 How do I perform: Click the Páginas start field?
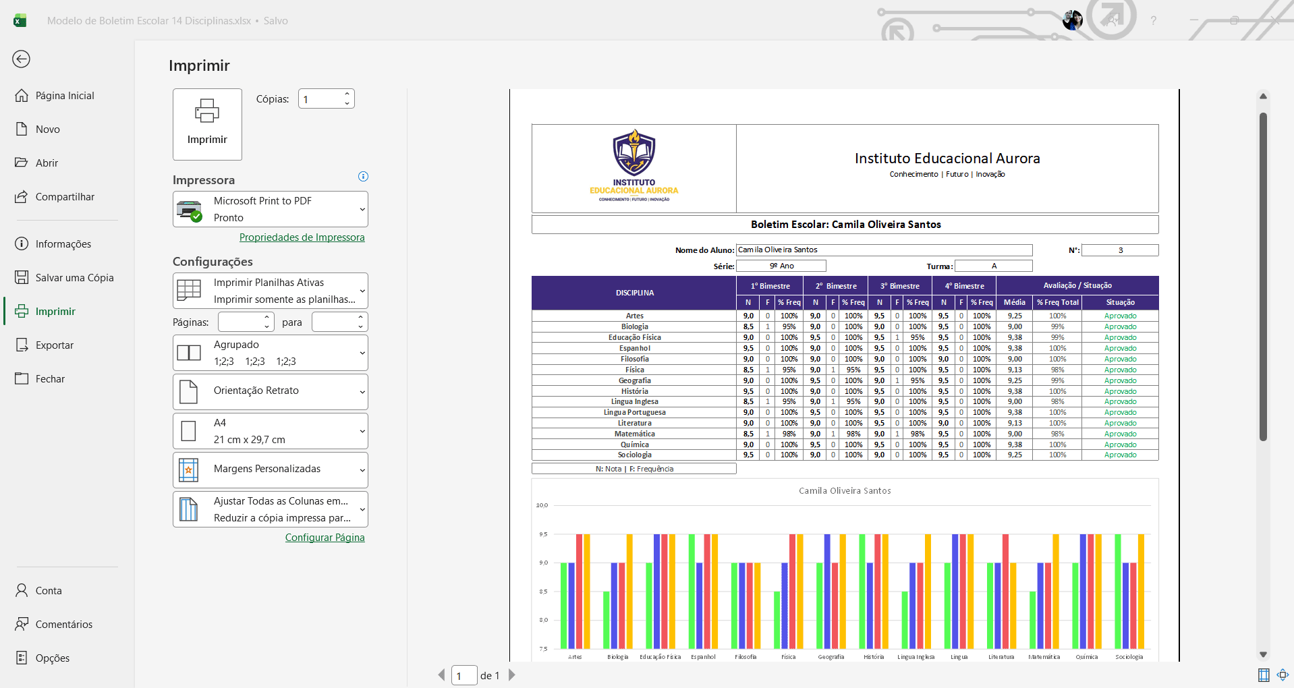pos(240,322)
